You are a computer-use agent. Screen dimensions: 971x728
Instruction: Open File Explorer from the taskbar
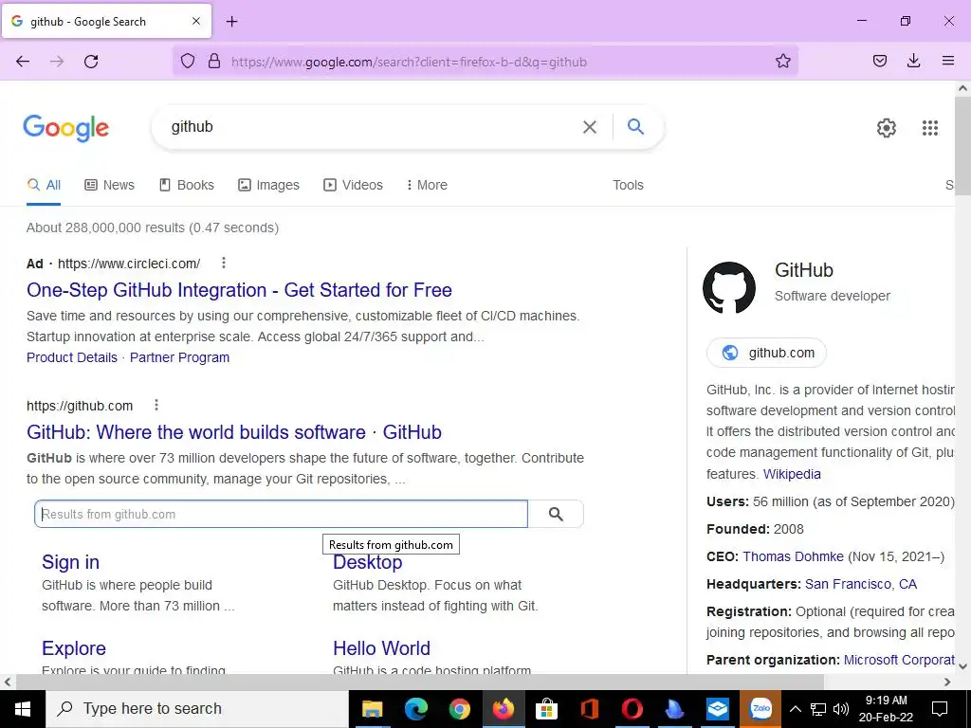(372, 709)
